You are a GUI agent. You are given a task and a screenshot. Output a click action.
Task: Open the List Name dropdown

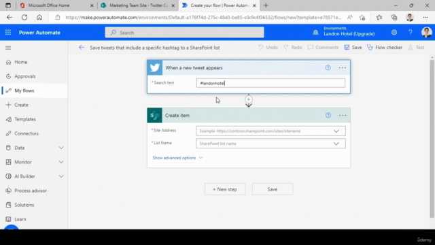tap(336, 144)
